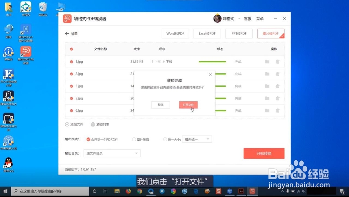Open output folder for 1.jpg
This screenshot has width=349, height=197.
[x=267, y=62]
